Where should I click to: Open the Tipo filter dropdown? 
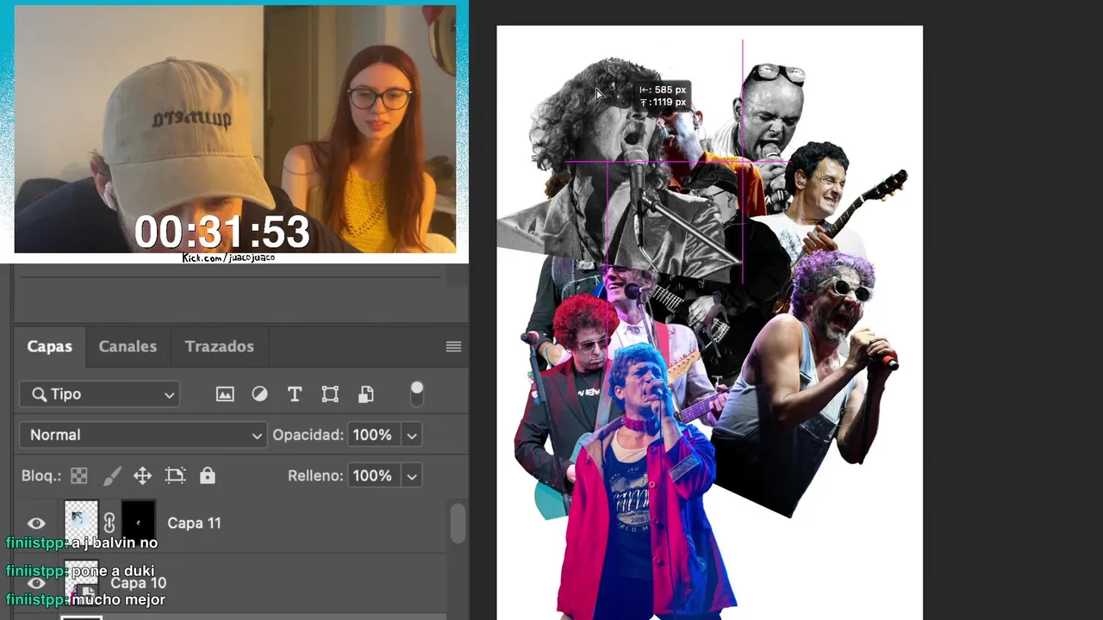click(x=100, y=394)
